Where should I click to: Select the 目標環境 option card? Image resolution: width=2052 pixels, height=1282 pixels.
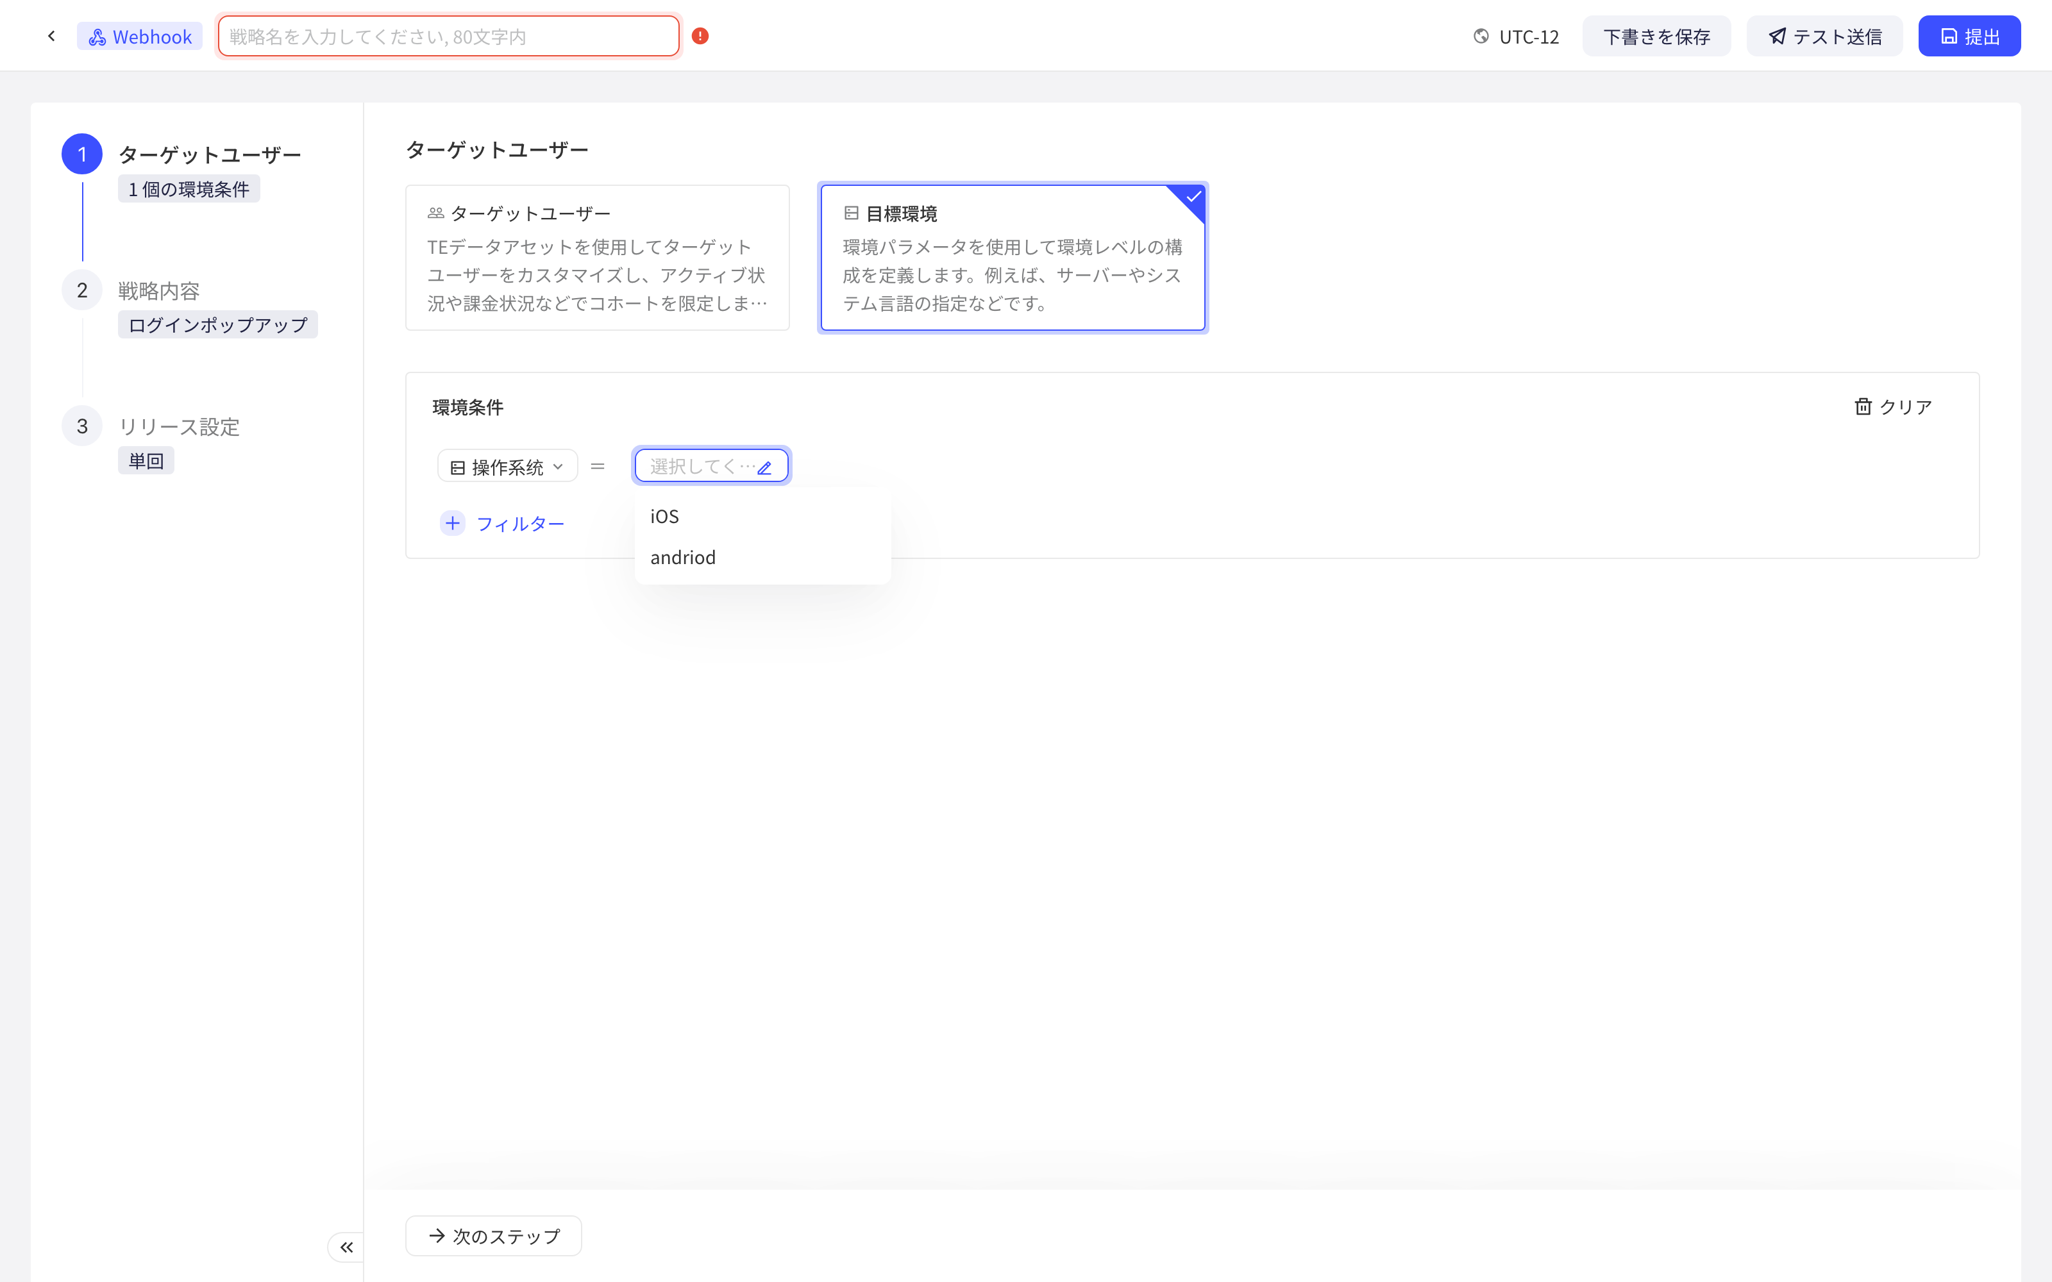coord(1013,258)
